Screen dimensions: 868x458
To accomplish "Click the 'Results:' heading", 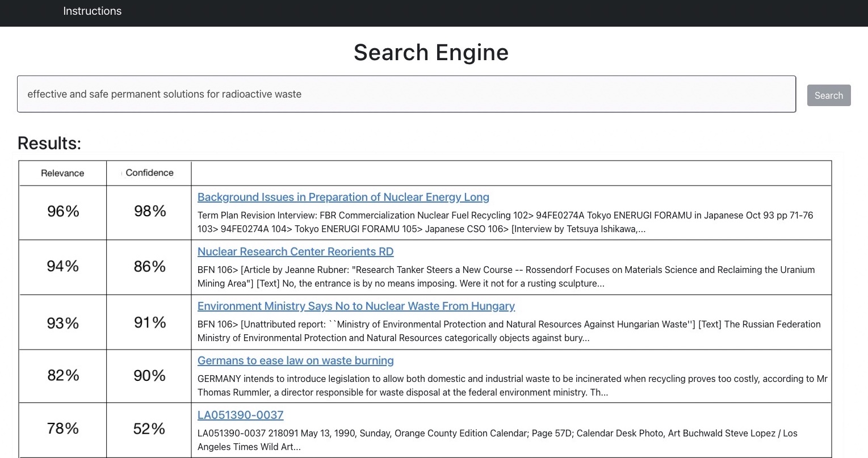I will (49, 143).
